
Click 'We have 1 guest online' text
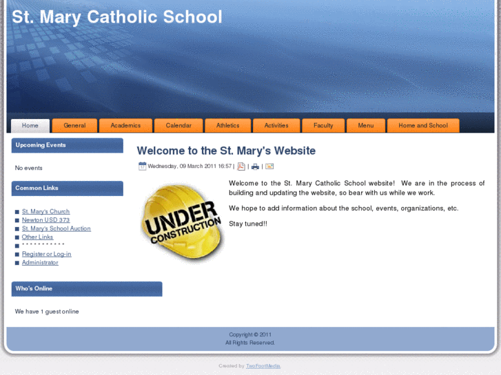(x=47, y=312)
